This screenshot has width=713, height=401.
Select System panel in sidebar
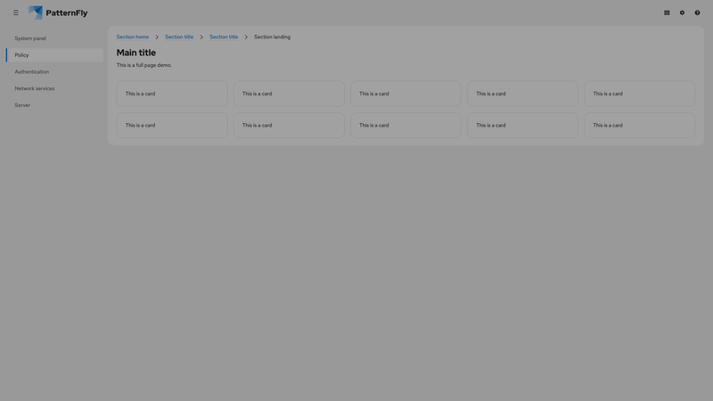click(x=54, y=38)
